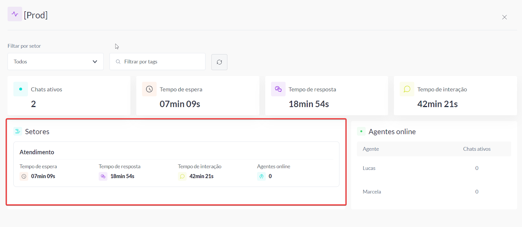Click the chevron arrow in the Todos dropdown
This screenshot has width=522, height=227.
[95, 62]
